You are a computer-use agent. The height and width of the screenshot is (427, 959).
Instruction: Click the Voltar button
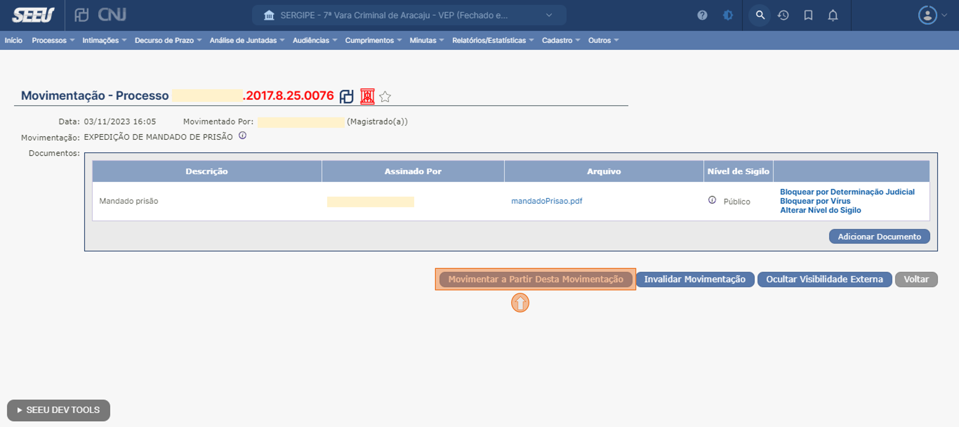[916, 279]
